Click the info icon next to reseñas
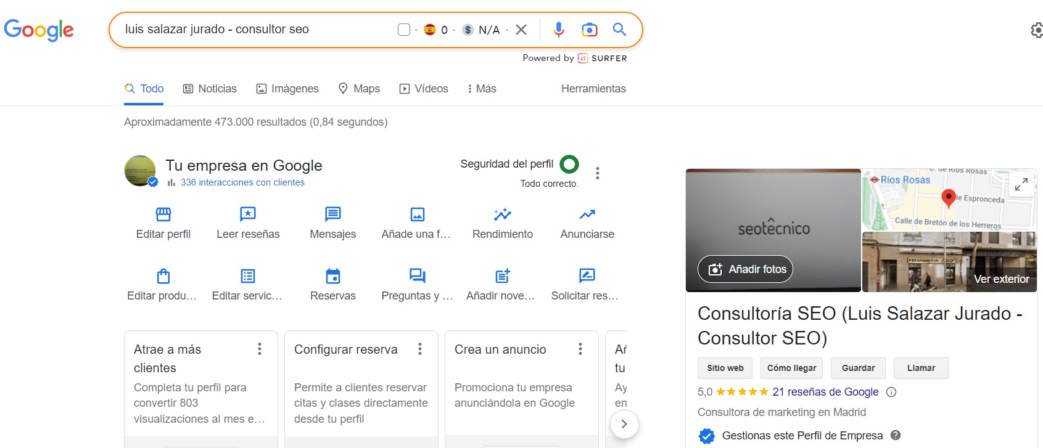1043x448 pixels. click(x=891, y=392)
